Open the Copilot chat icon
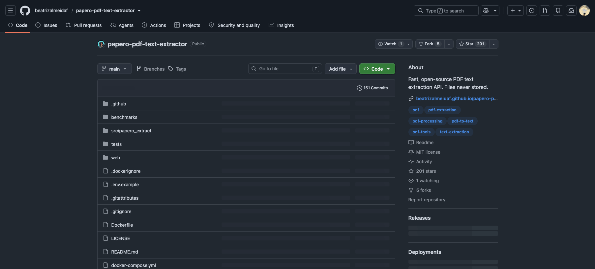 pos(486,11)
